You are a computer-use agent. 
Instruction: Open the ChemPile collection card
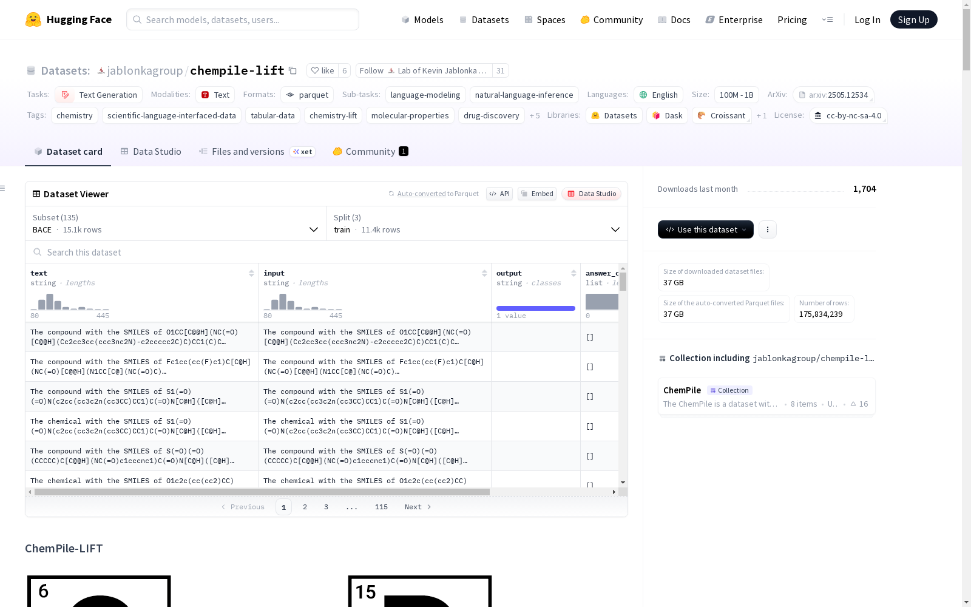click(x=766, y=396)
